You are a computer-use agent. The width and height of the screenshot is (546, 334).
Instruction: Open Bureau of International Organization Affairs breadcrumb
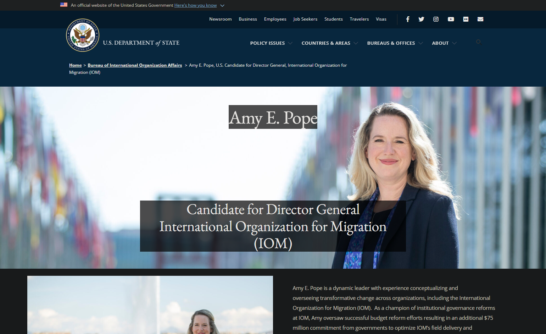pos(135,65)
